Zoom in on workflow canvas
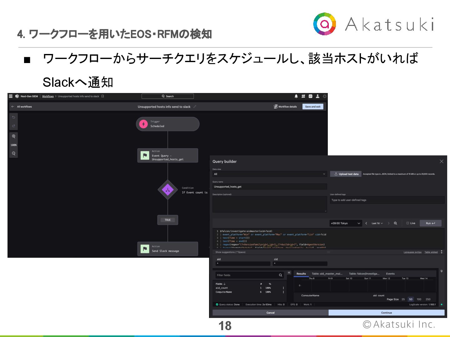 (13, 136)
